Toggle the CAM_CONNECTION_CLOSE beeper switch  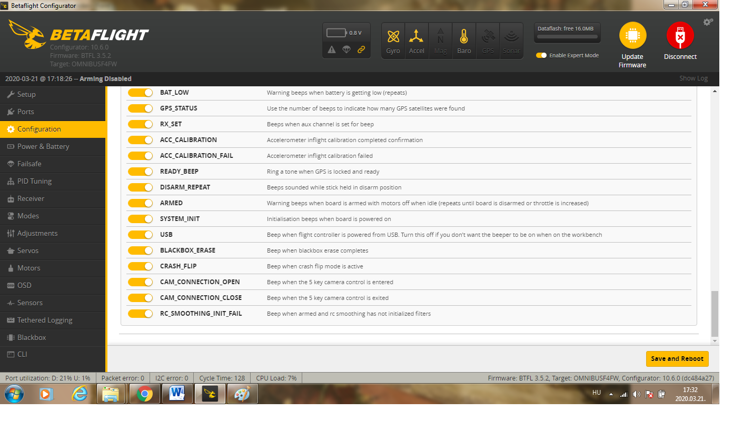140,298
